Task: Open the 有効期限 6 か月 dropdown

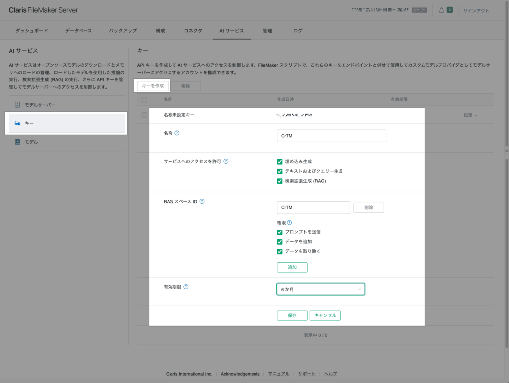Action: [x=321, y=289]
